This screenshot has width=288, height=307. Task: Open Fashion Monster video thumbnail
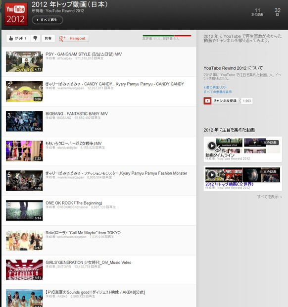24,181
